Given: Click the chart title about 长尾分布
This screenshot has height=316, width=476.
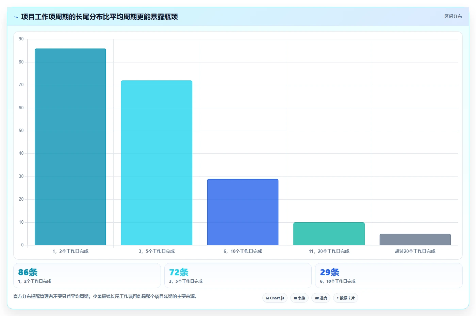Looking at the screenshot, I should point(99,17).
